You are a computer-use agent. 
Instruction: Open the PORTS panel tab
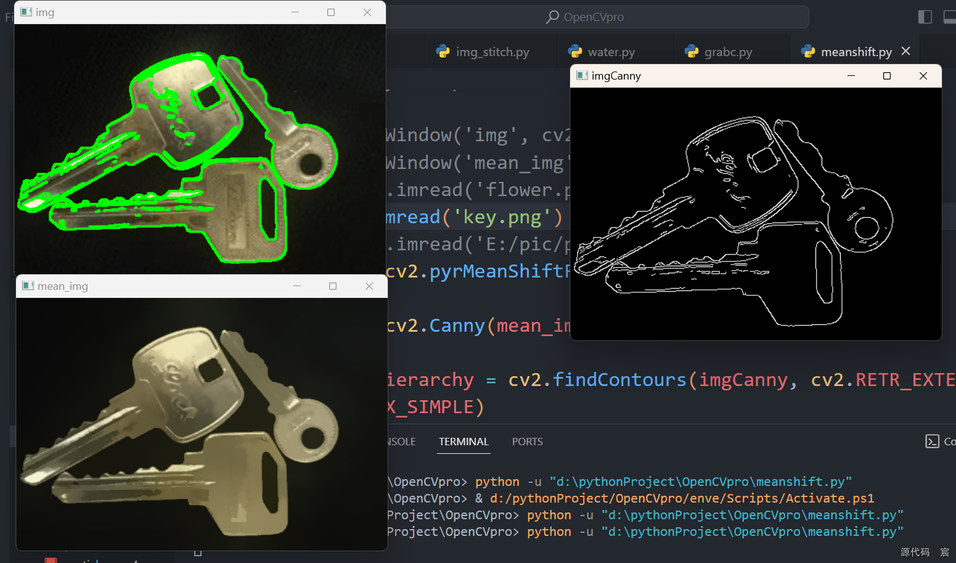pos(528,442)
